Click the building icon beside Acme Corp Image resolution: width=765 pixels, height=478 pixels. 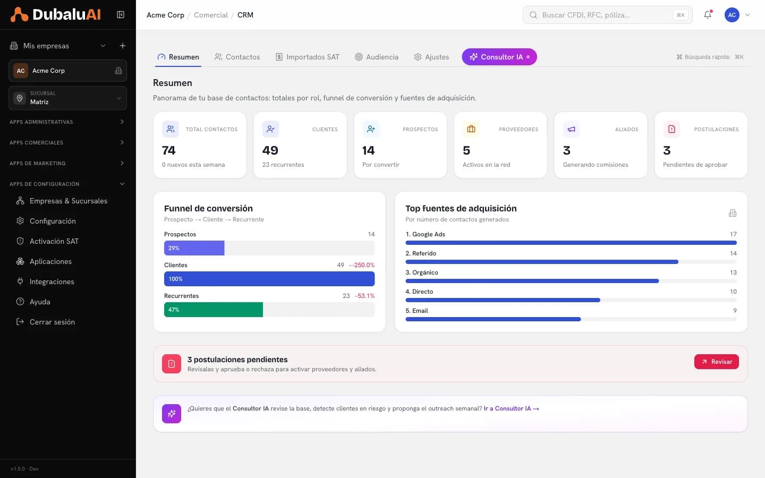pos(118,71)
